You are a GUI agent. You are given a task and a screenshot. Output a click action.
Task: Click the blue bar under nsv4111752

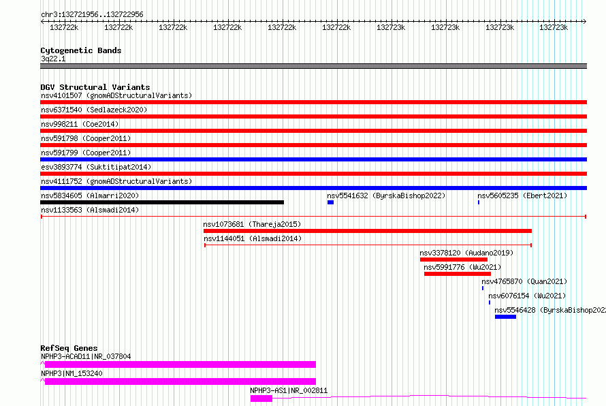click(x=313, y=188)
